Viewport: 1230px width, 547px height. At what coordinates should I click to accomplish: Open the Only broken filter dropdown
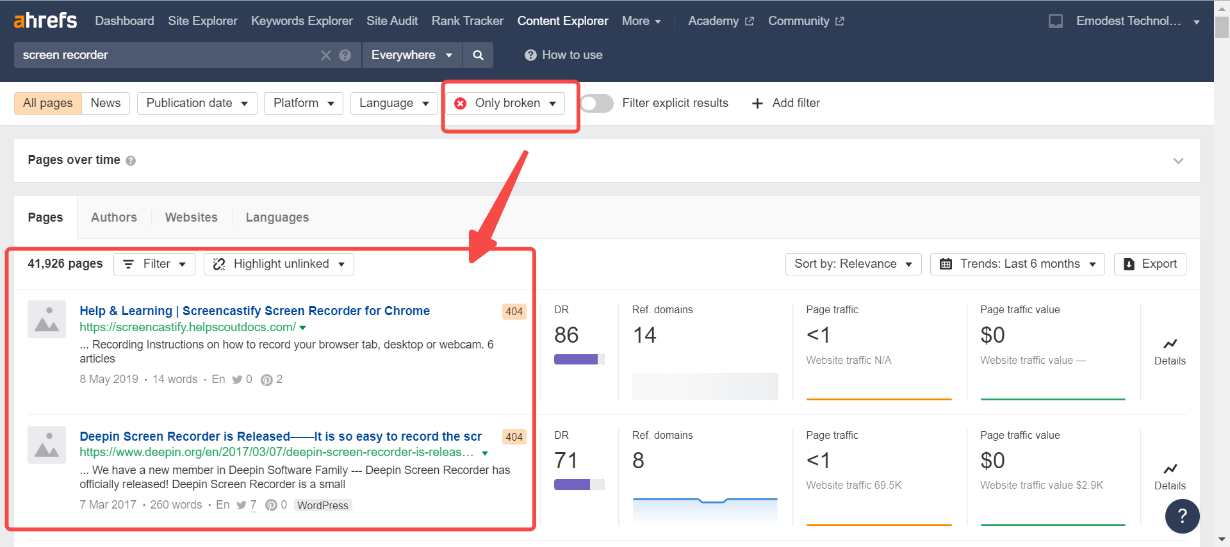coord(505,103)
